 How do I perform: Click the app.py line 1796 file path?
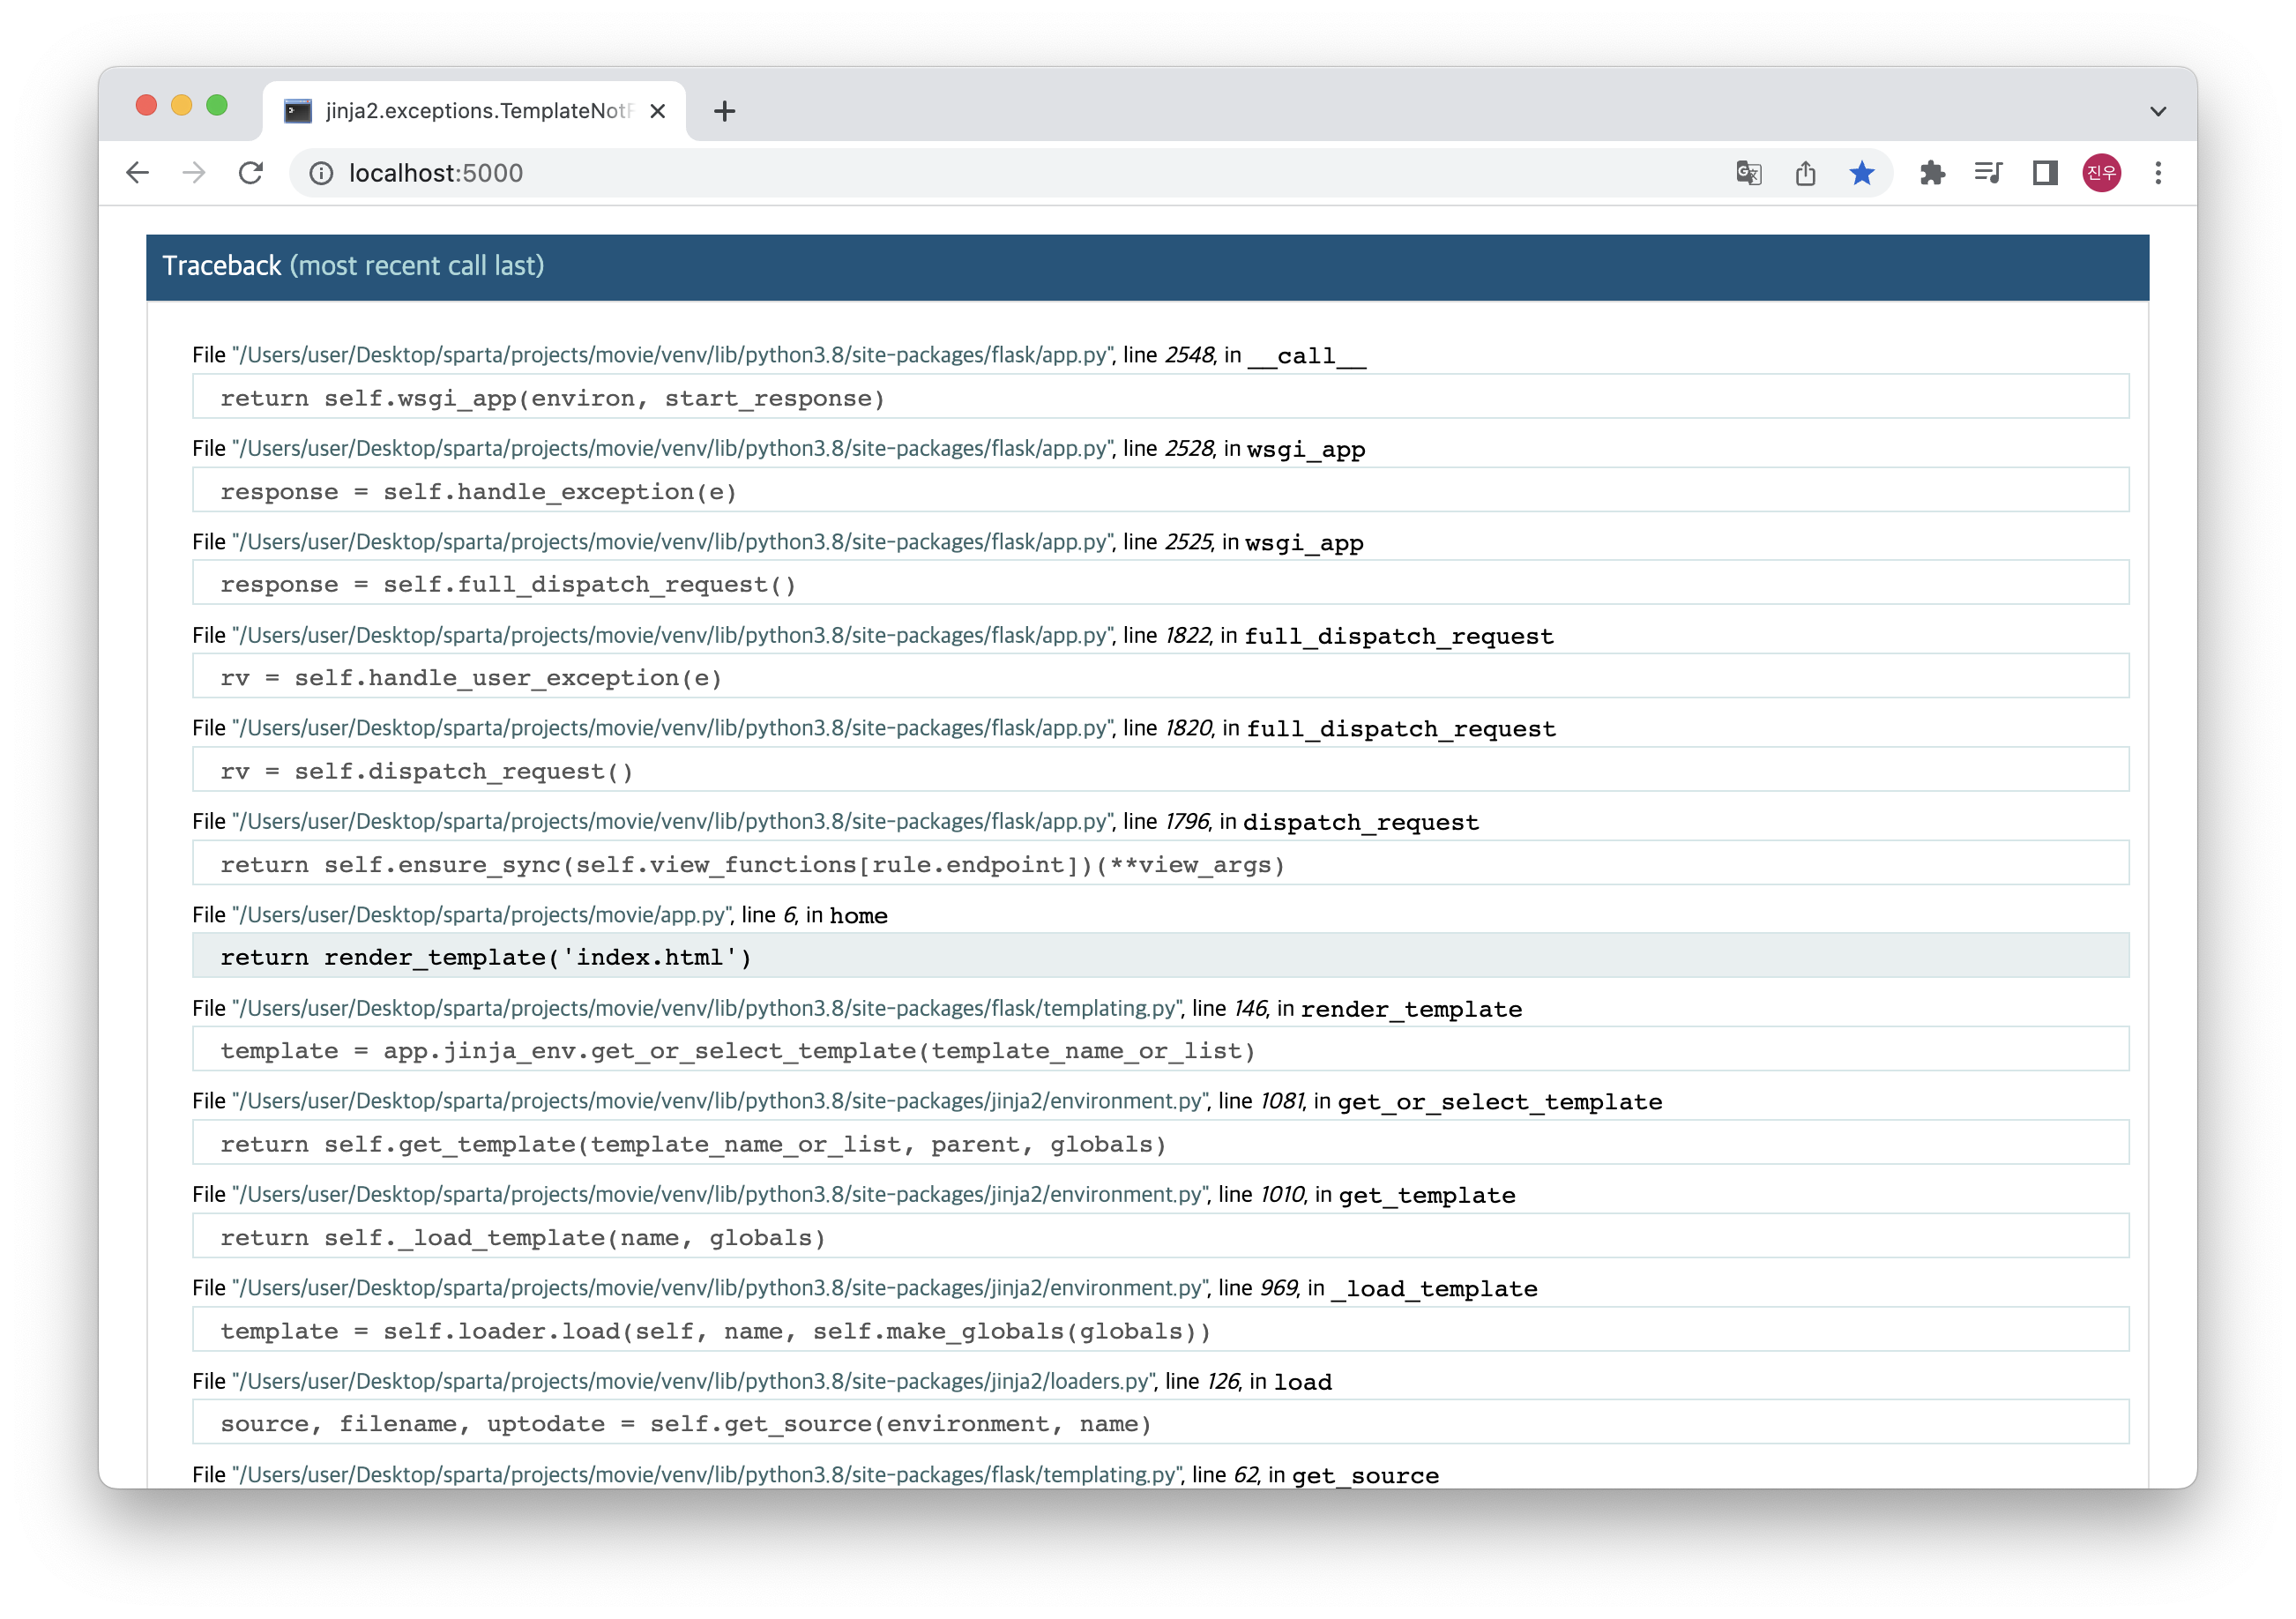[673, 821]
